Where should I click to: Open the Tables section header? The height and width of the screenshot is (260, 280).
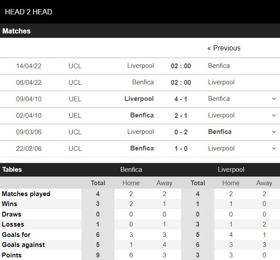pyautogui.click(x=12, y=170)
